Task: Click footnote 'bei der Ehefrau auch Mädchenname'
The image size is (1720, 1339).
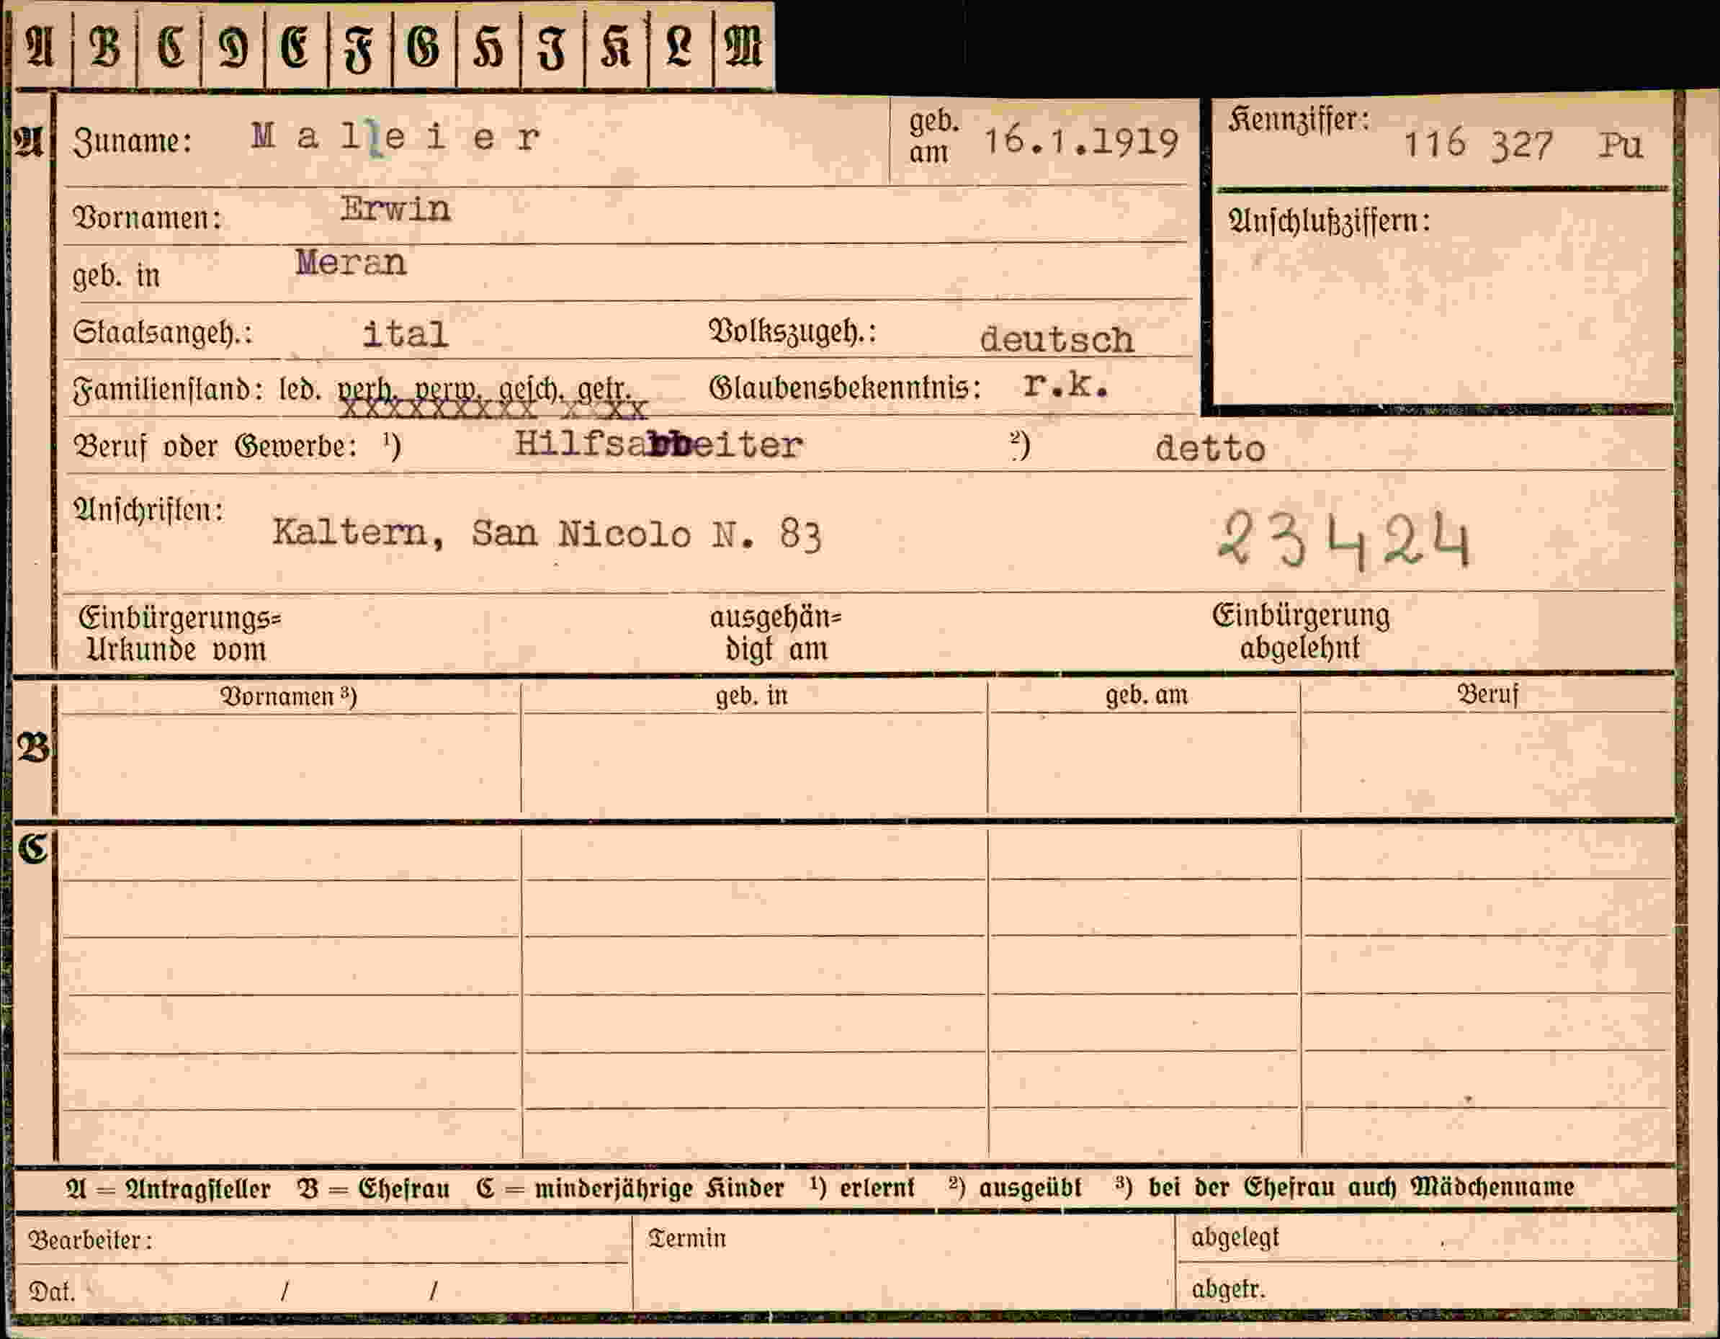Action: (x=1361, y=1187)
